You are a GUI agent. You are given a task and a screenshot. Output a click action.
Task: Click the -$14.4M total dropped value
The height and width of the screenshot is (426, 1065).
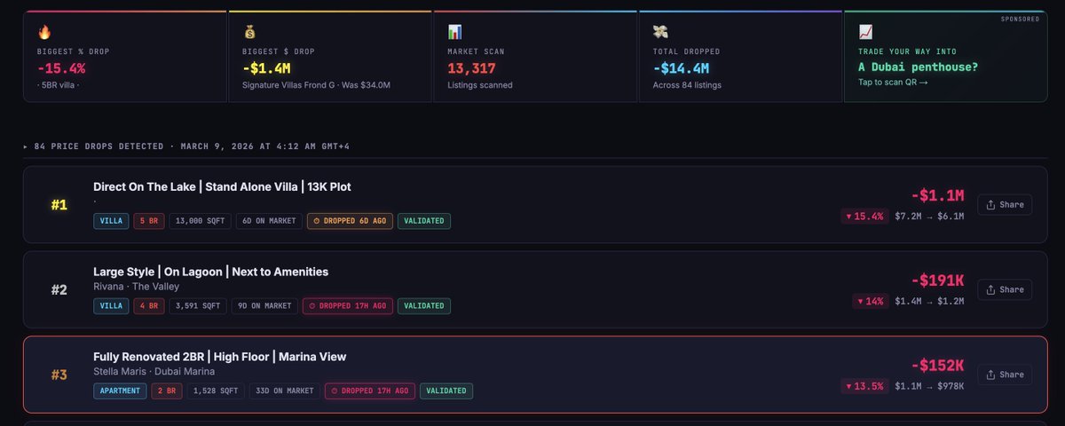tap(680, 68)
